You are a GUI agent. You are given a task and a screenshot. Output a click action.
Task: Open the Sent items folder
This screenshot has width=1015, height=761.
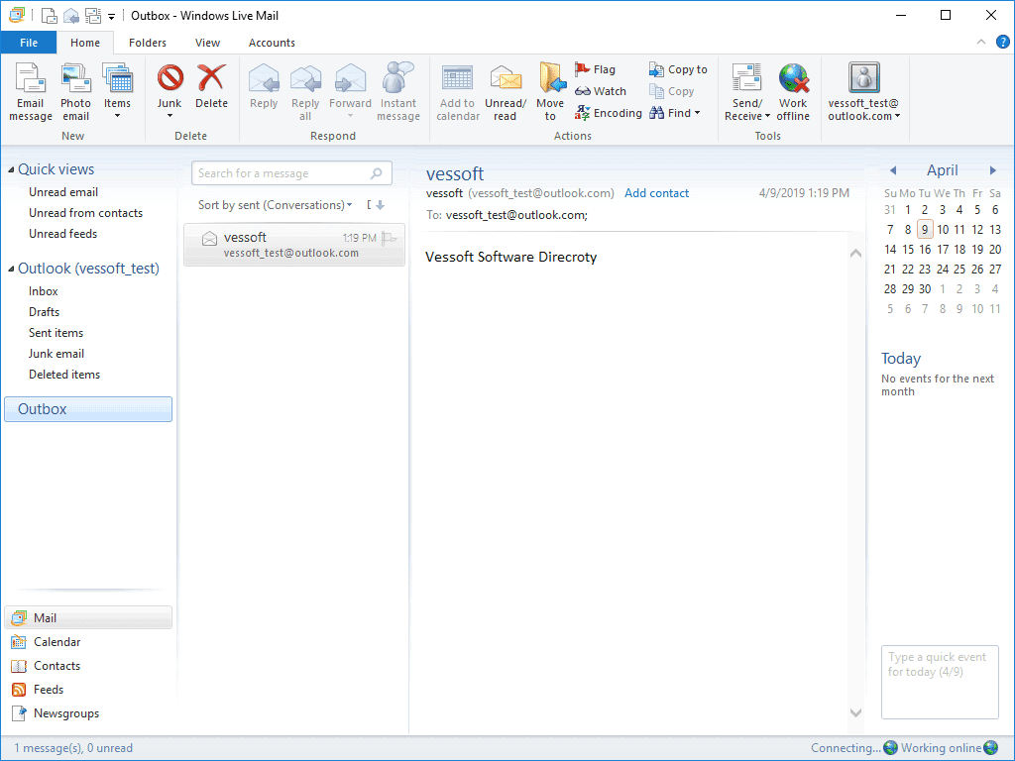(56, 333)
